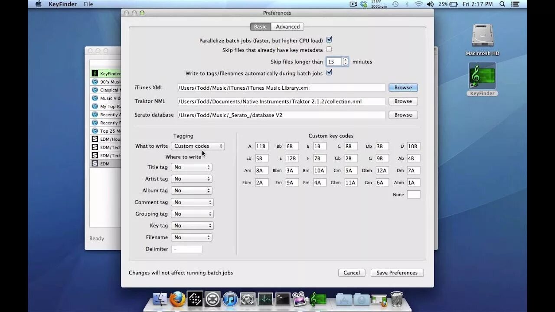This screenshot has height=312, width=555.
Task: Click the Traktor NML path field
Action: coord(281,101)
